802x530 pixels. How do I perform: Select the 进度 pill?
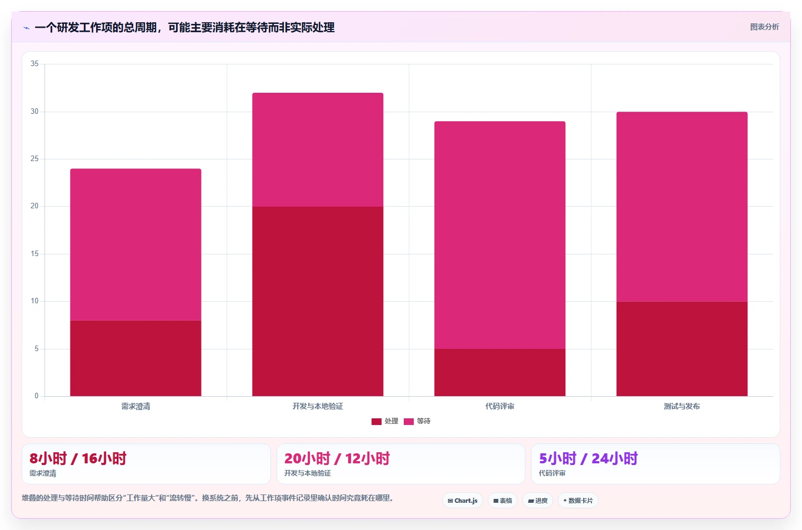pyautogui.click(x=538, y=501)
